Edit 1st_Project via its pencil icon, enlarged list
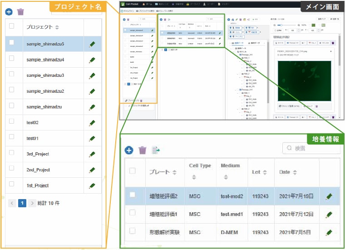Screen dimensions: 345x250 pyautogui.click(x=92, y=186)
